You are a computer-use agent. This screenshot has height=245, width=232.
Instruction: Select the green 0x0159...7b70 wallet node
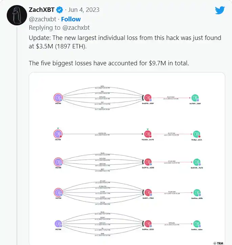click(x=196, y=162)
